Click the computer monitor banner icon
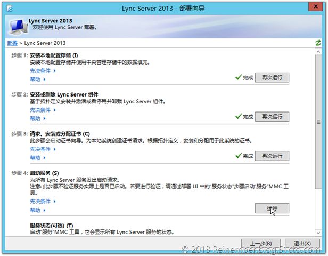Image resolution: width=328 pixels, height=256 pixels. click(18, 27)
